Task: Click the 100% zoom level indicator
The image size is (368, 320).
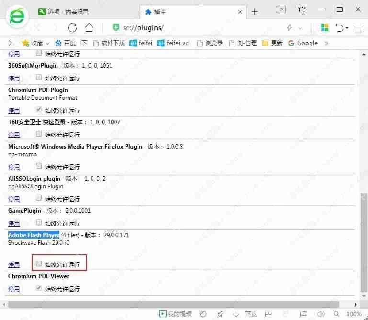Action: point(354,314)
